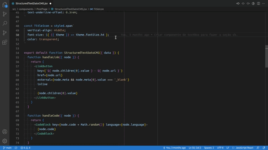Viewport: 268px width, 150px height.
Task: Click the Synchronize Changes icon in the status bar
Action: point(16,148)
